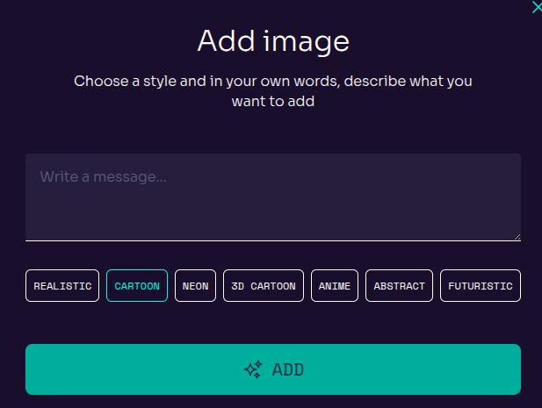This screenshot has height=408, width=542.
Task: Click the "Write a message..." placeholder
Action: coord(104,176)
